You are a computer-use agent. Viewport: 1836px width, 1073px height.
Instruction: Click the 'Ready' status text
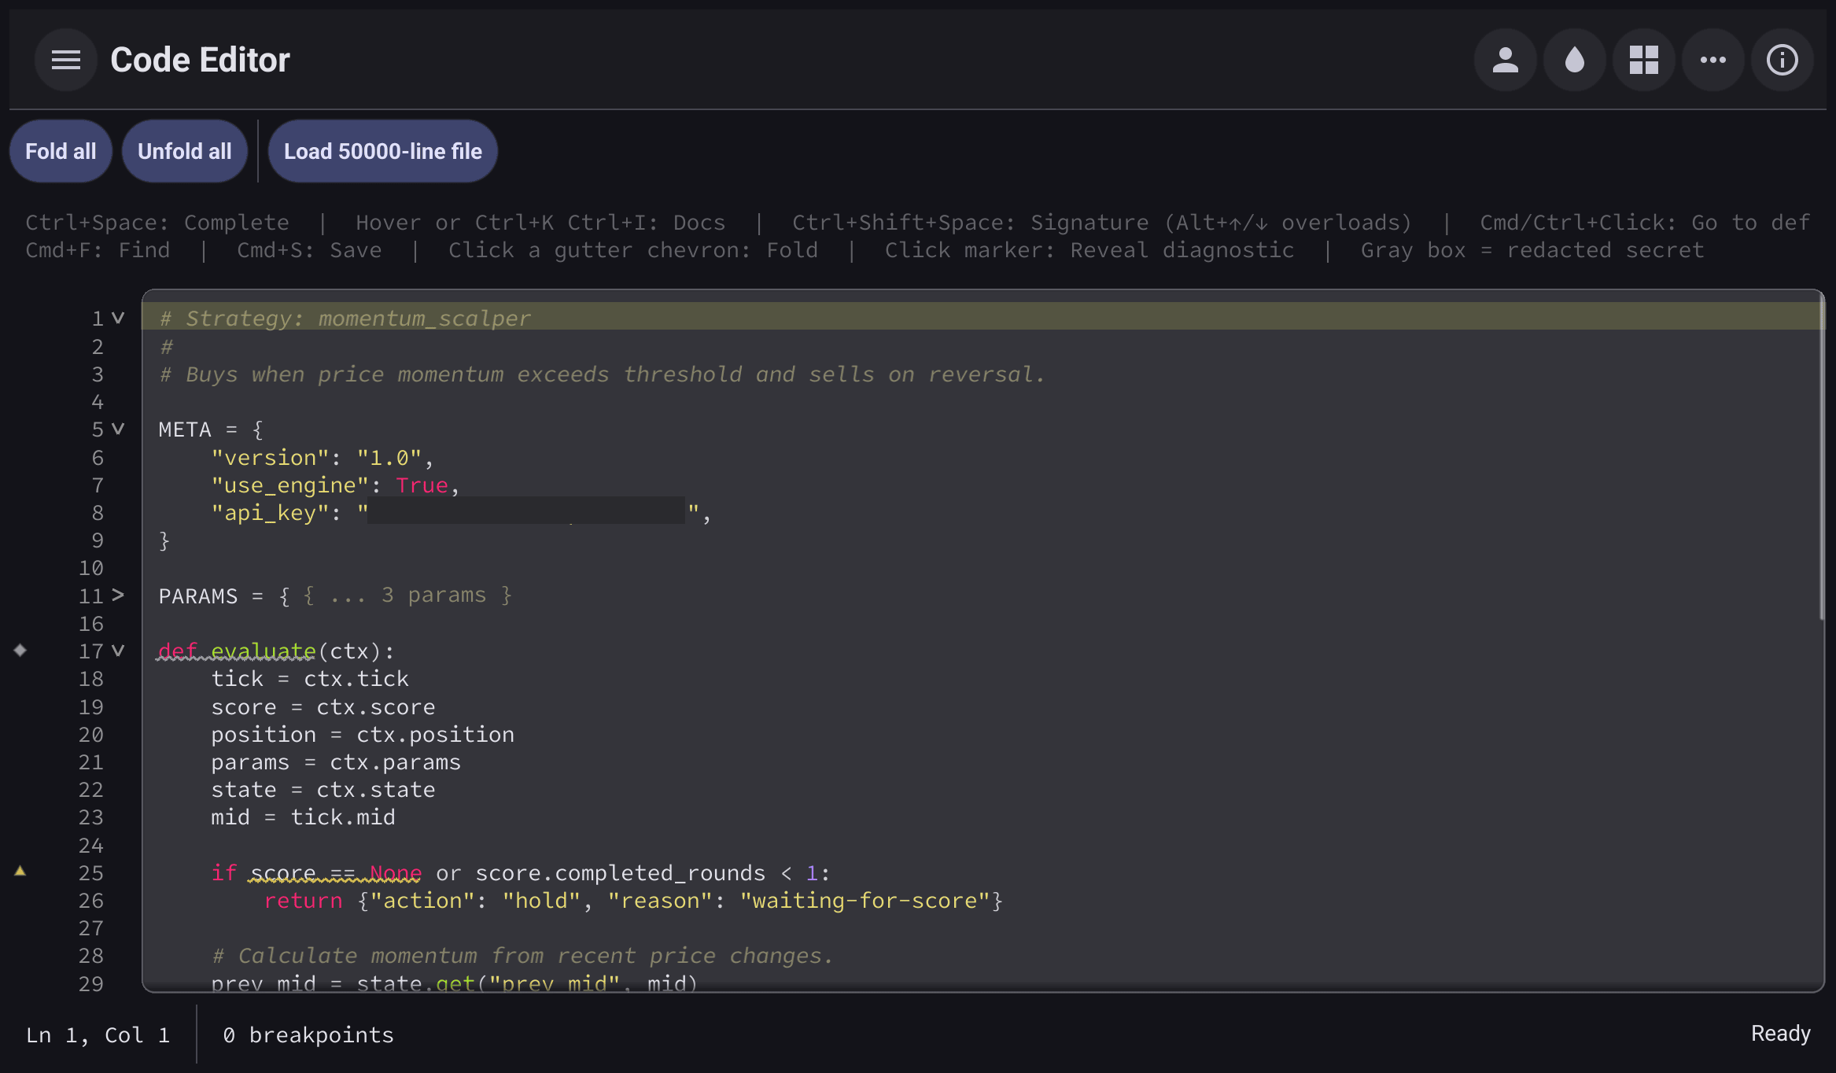(1781, 1034)
